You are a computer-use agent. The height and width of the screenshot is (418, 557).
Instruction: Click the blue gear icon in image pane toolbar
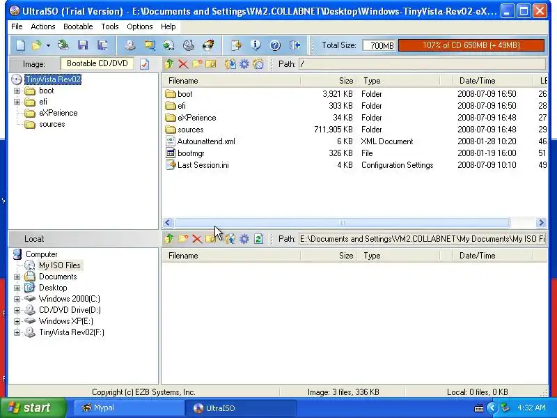244,64
